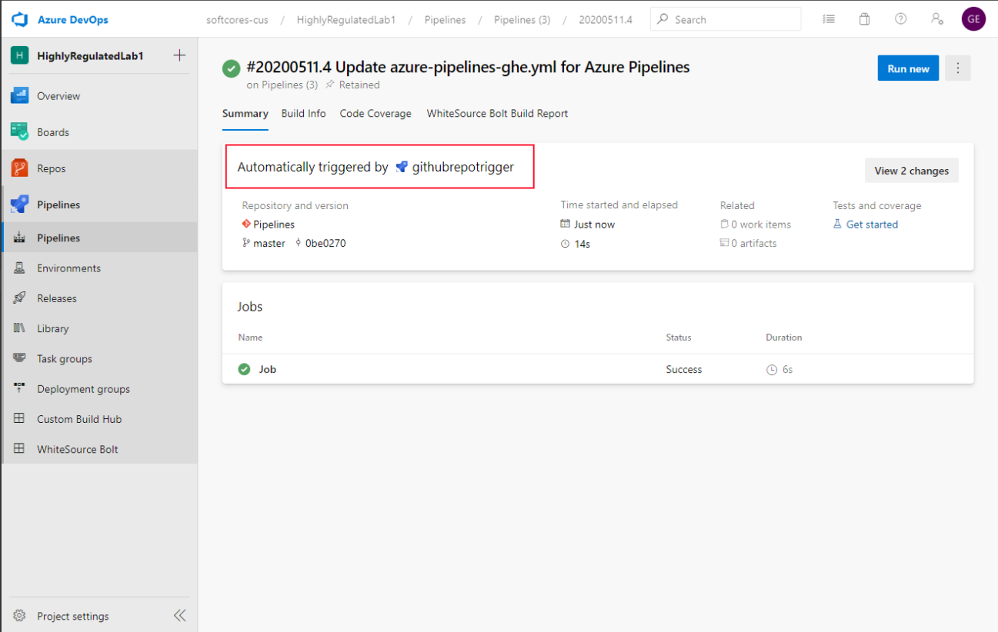The image size is (998, 632).
Task: Click the Get started tests link
Action: pyautogui.click(x=872, y=225)
